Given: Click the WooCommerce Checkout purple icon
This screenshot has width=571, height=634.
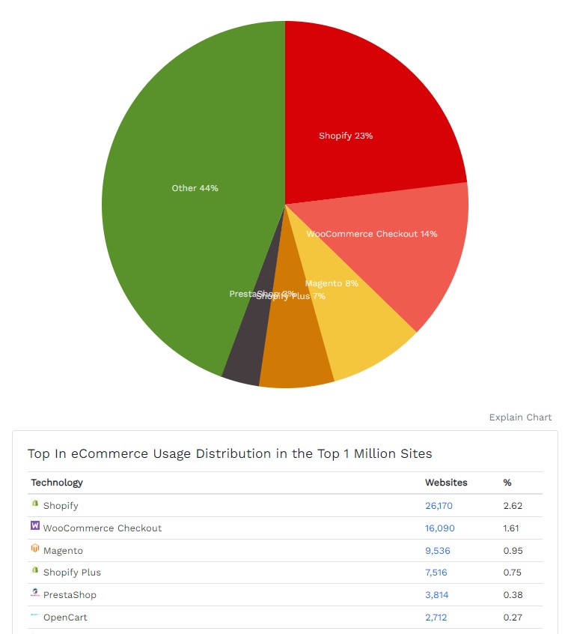Looking at the screenshot, I should [34, 526].
